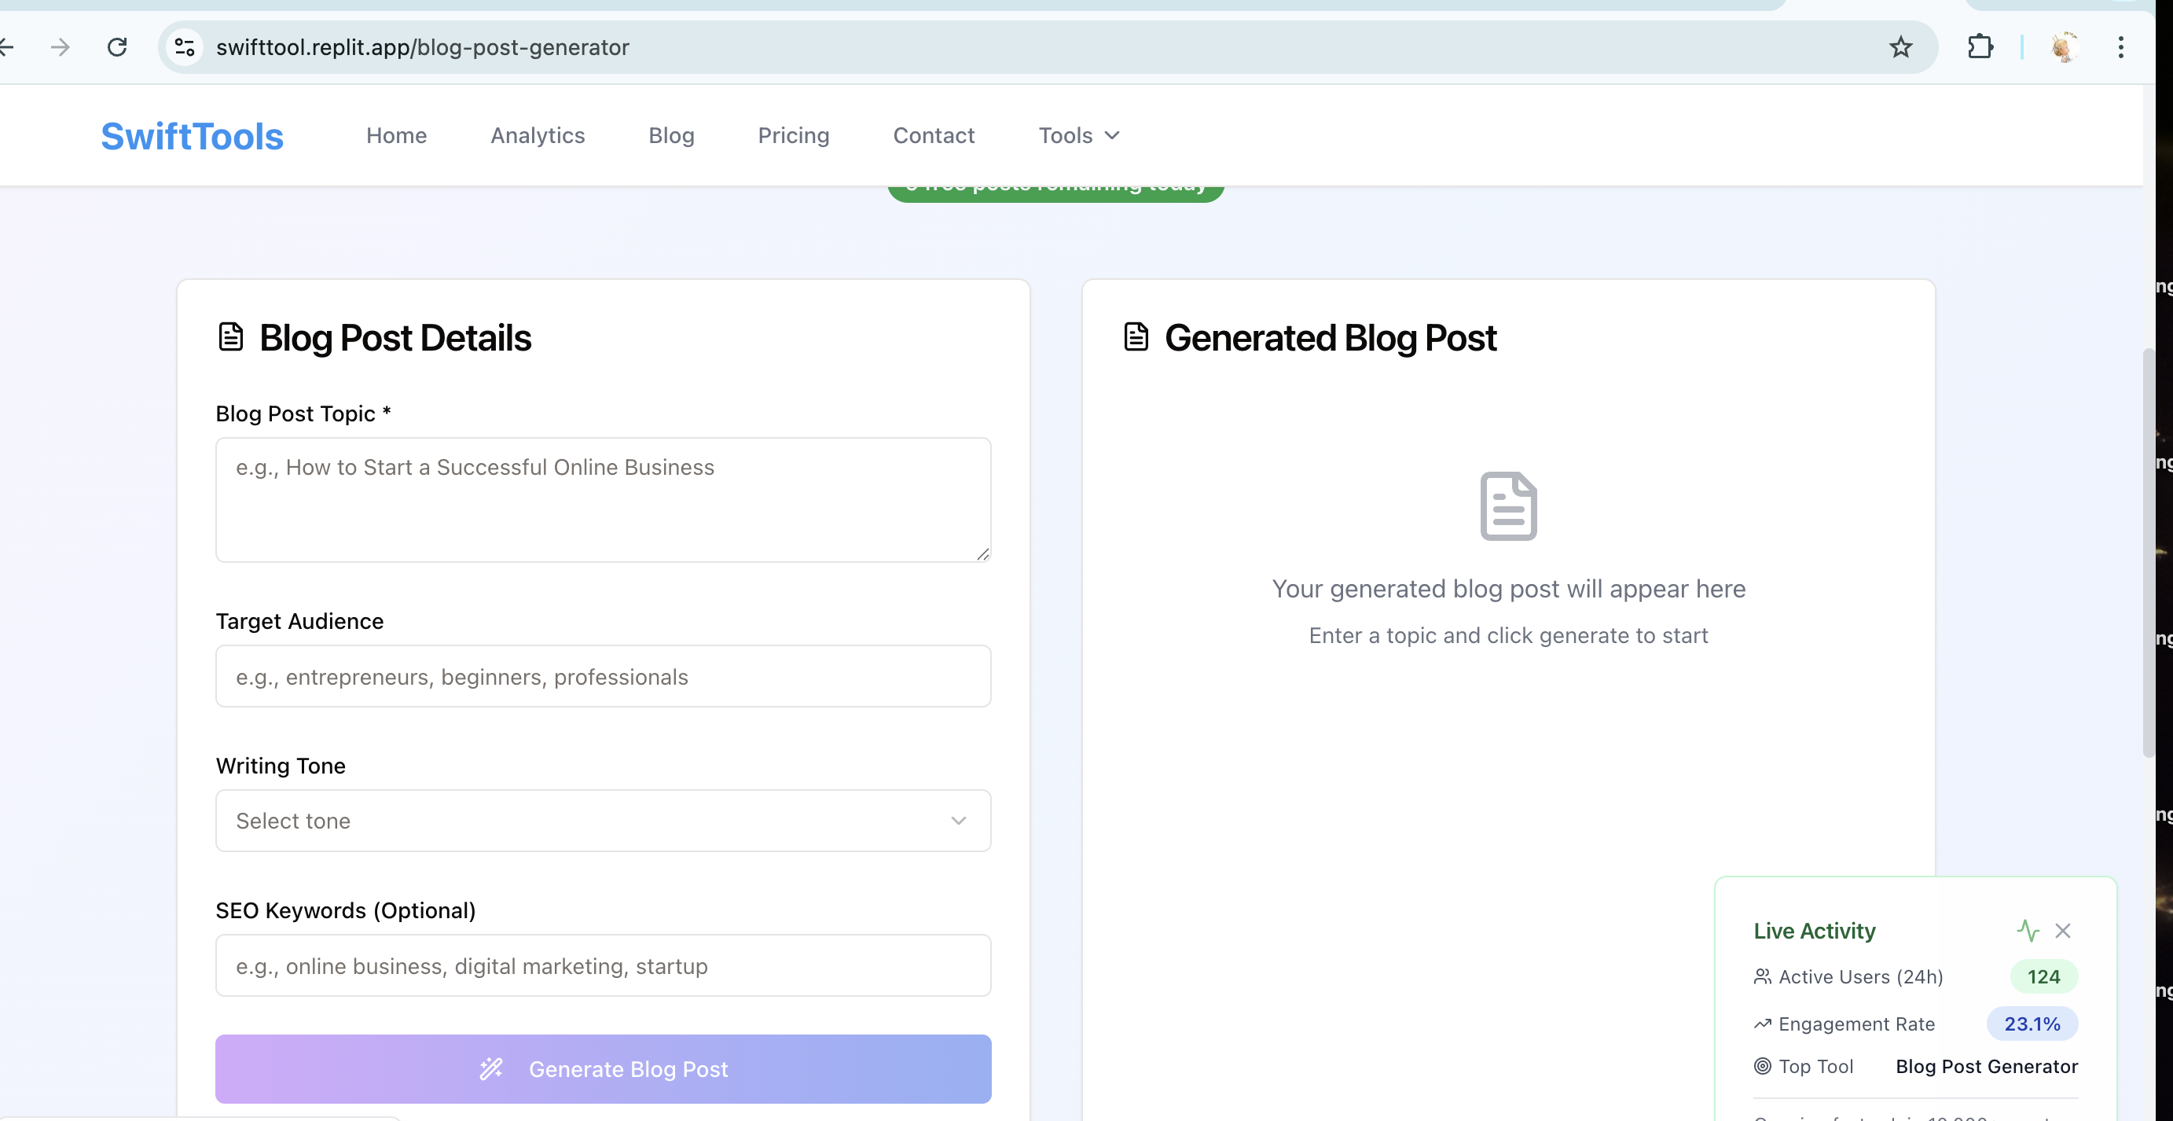Open site information icon in address bar
The image size is (2173, 1121).
click(x=185, y=47)
